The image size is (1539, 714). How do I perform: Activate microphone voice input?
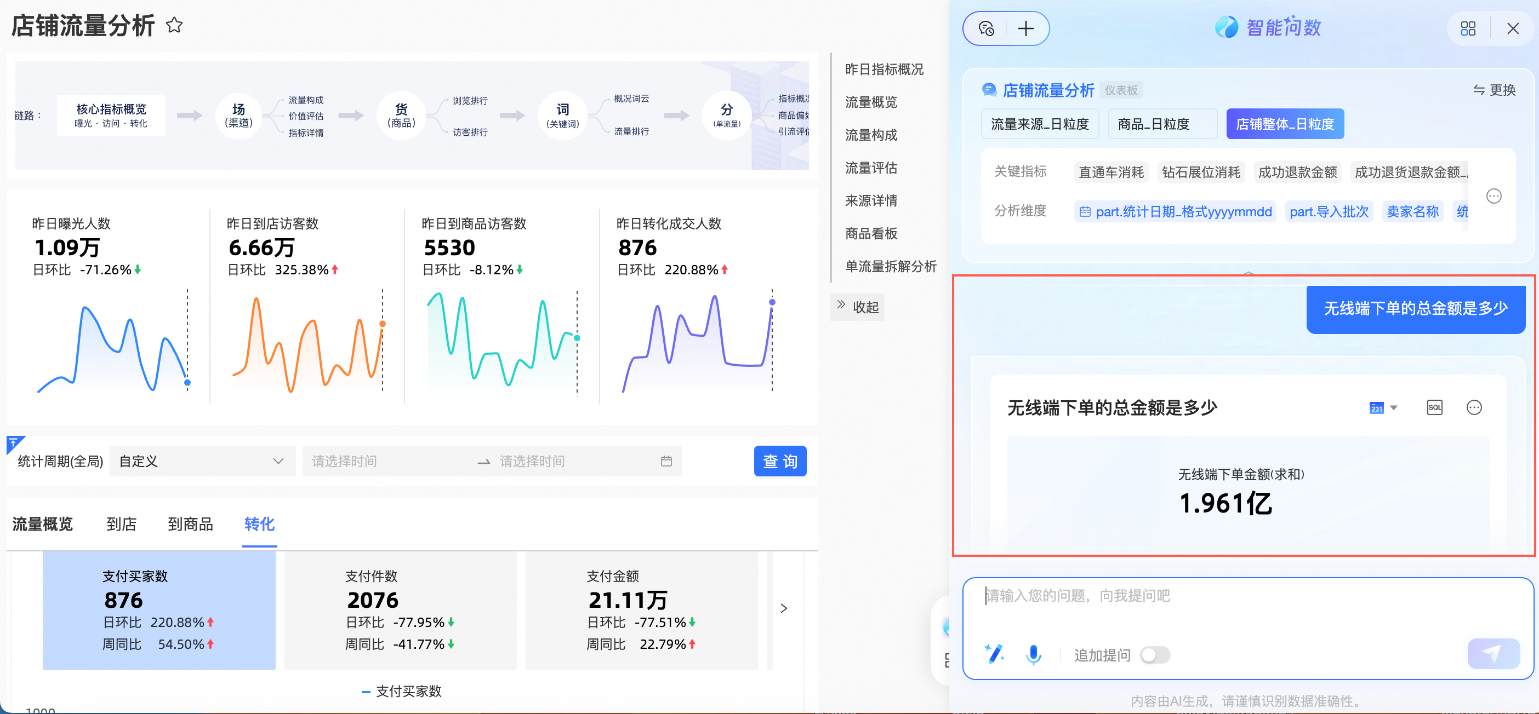tap(1034, 654)
